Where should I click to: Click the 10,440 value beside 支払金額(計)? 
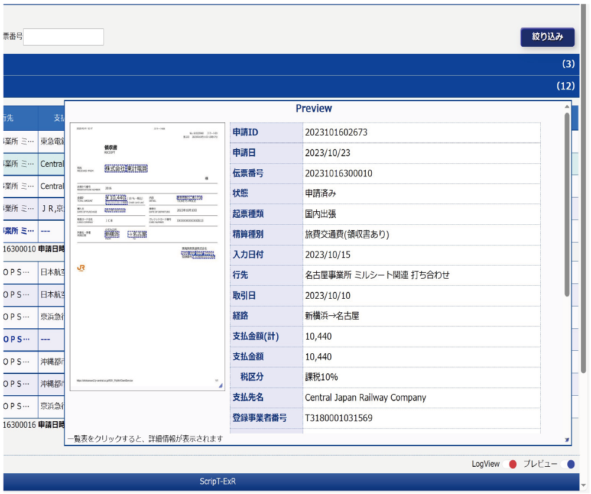(319, 336)
